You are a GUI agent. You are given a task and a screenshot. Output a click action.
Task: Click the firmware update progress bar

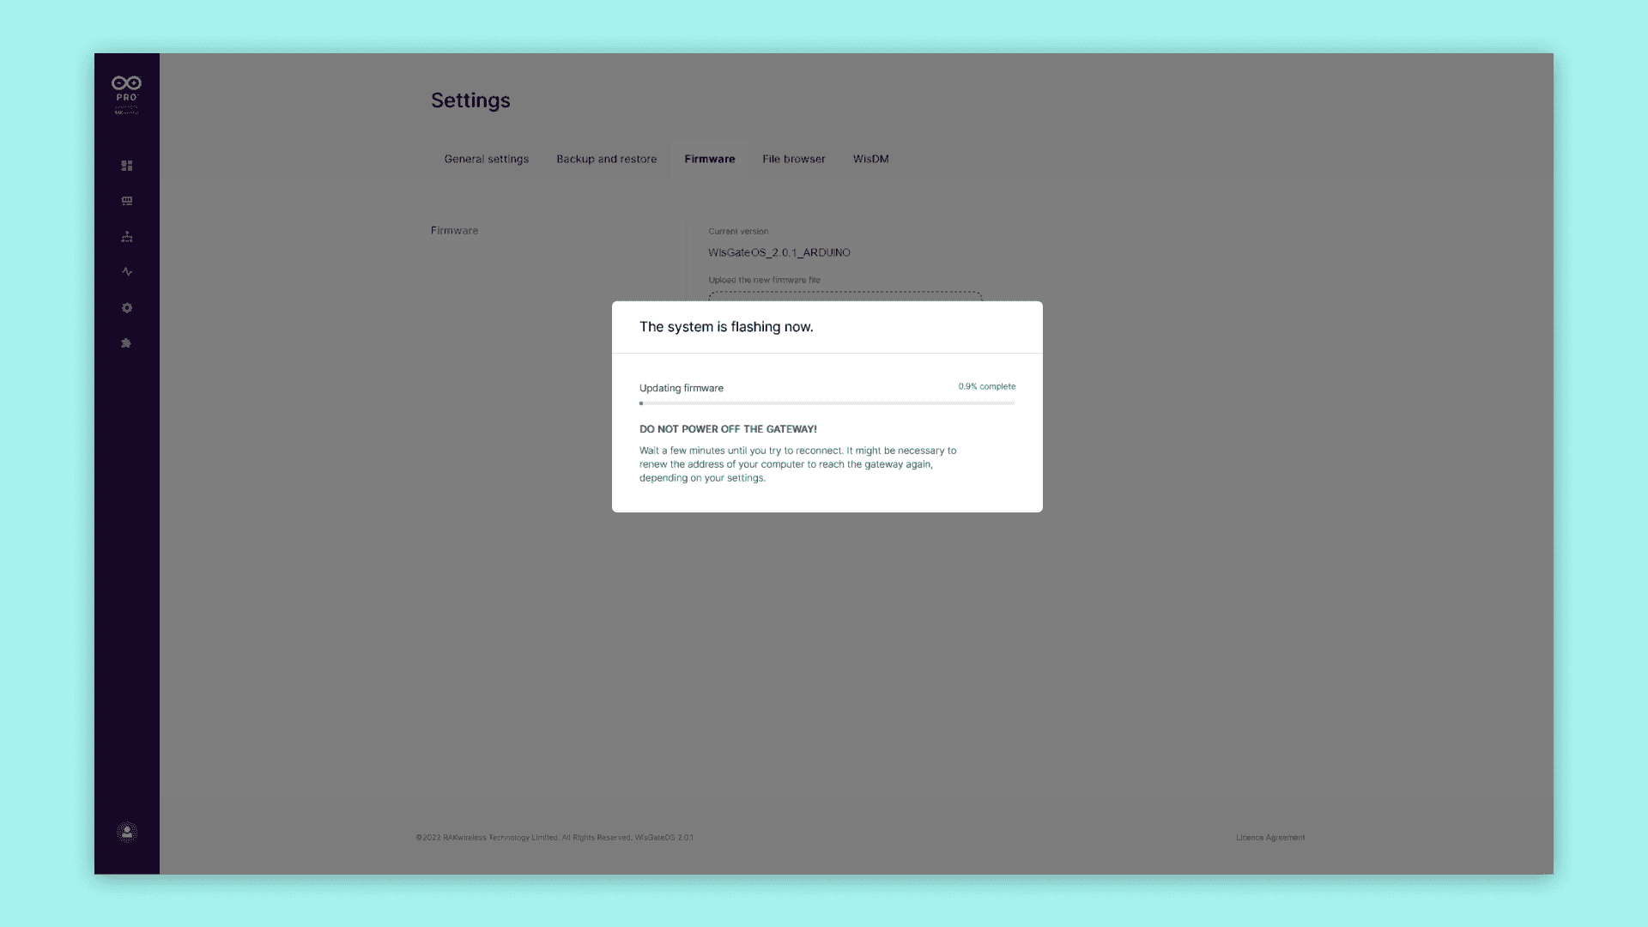click(827, 403)
